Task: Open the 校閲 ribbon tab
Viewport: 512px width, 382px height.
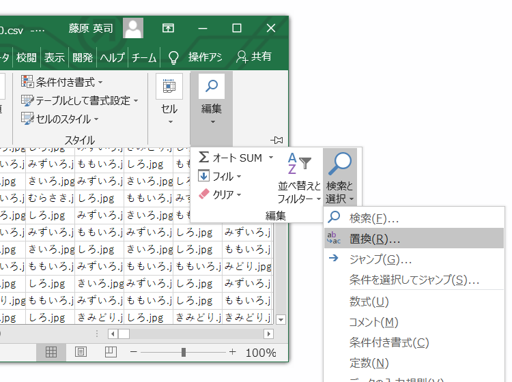Action: coord(27,57)
